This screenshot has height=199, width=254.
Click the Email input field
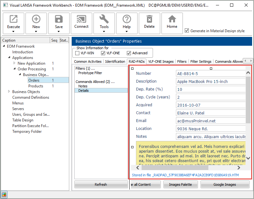(211, 121)
